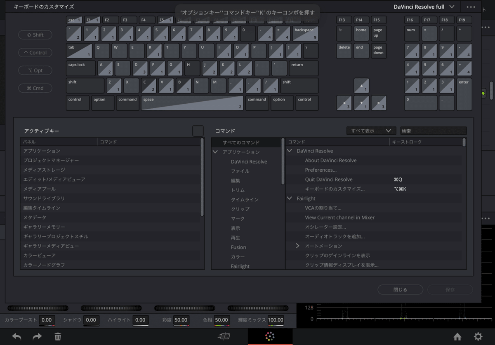This screenshot has height=345, width=495.
Task: Click the esc key
Action: coord(74,20)
